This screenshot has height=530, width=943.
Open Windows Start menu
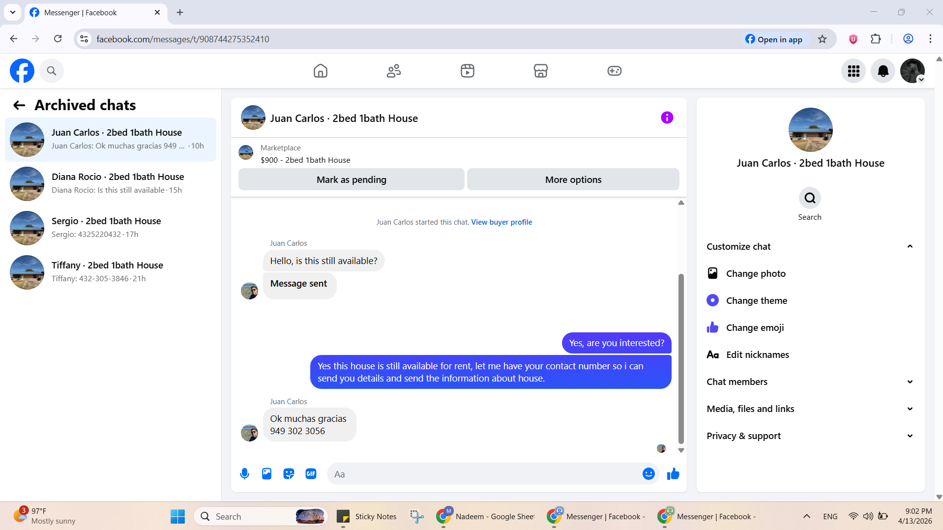tap(177, 516)
